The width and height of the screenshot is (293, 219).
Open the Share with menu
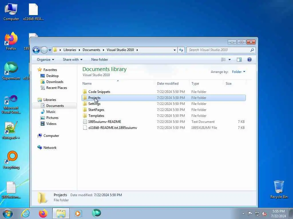(72, 60)
